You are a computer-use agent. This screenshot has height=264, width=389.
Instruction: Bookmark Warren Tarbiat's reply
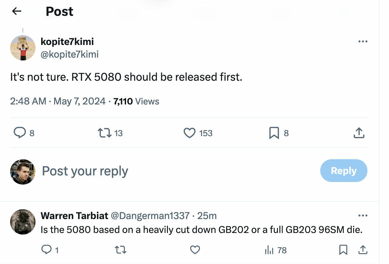[x=343, y=250]
